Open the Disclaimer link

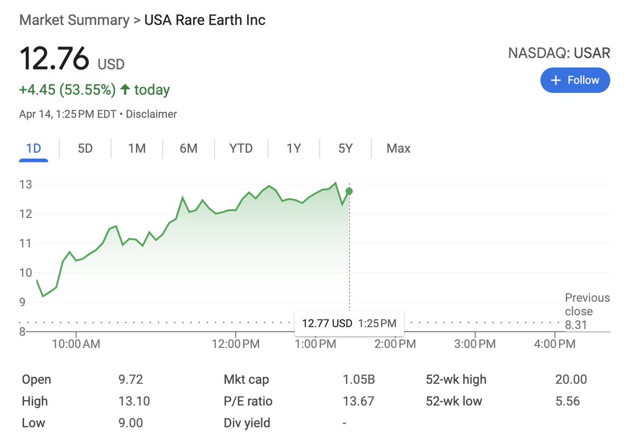[x=151, y=114]
